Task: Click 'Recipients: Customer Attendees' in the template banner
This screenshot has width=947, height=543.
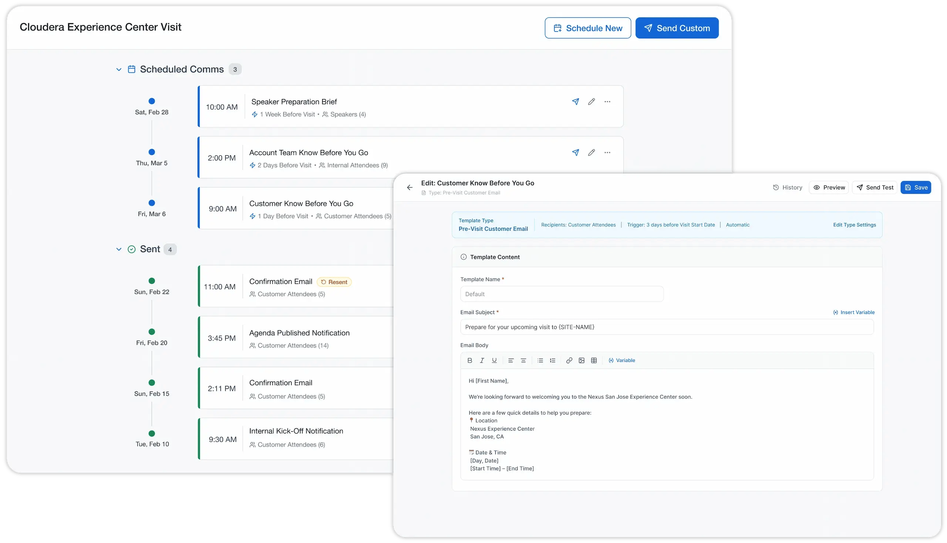Action: [x=578, y=225]
